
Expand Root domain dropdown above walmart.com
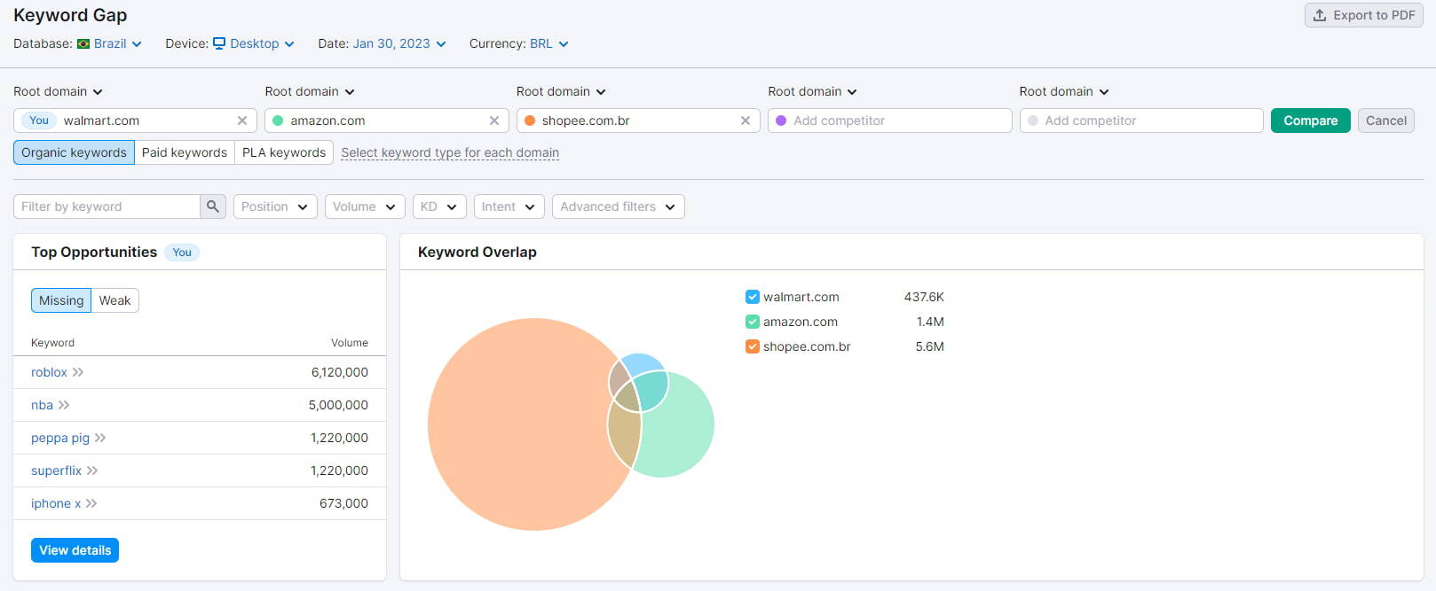pos(59,91)
